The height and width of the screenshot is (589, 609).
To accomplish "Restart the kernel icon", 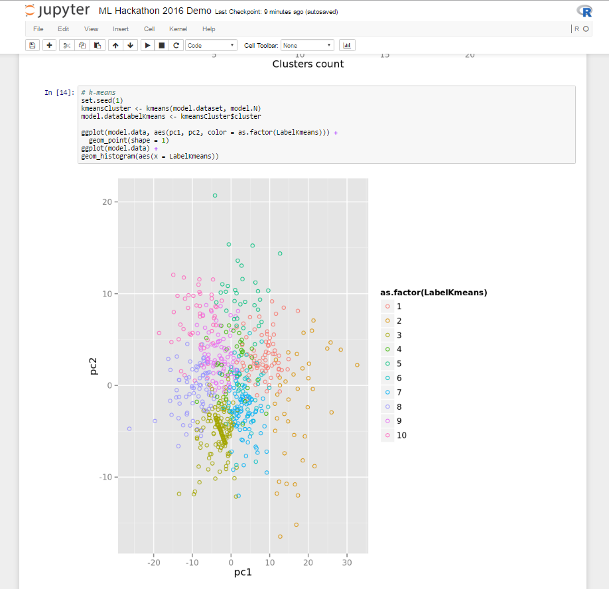I will tap(176, 45).
